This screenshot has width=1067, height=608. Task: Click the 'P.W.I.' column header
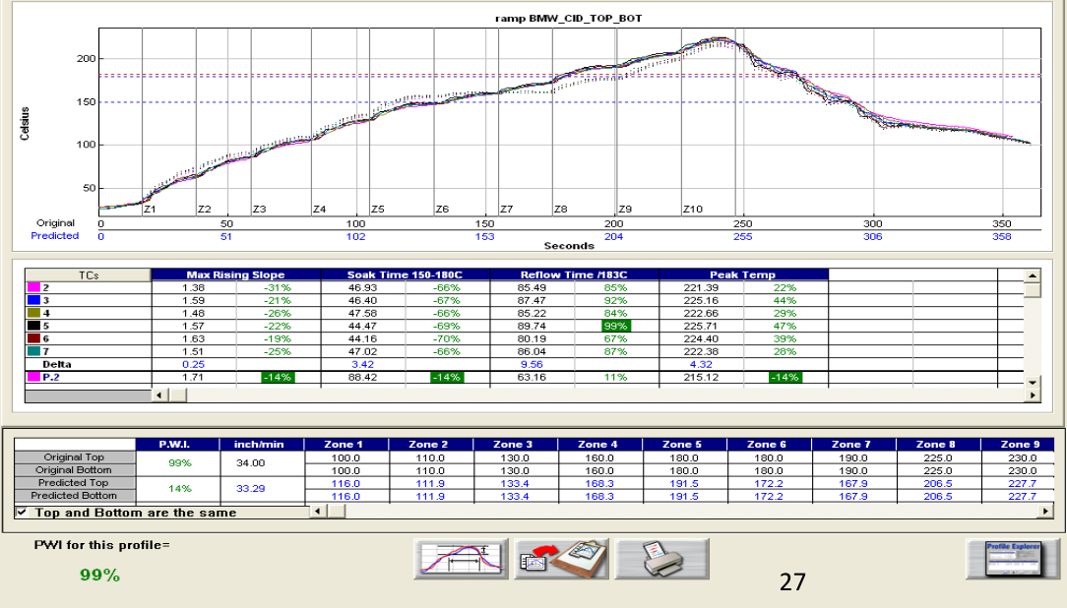point(177,444)
